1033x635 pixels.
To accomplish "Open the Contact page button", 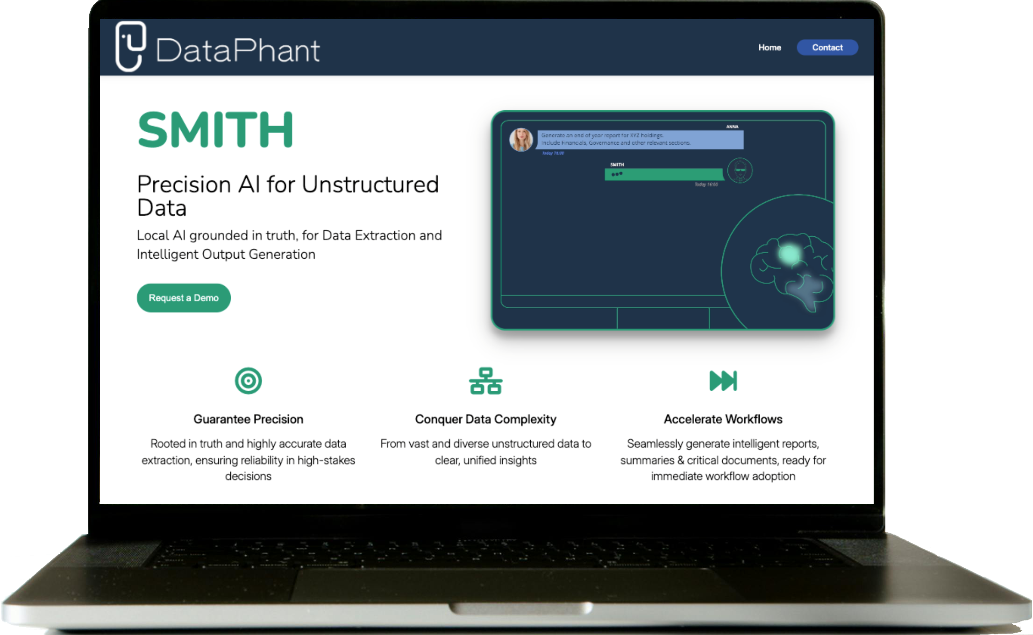I will coord(827,48).
